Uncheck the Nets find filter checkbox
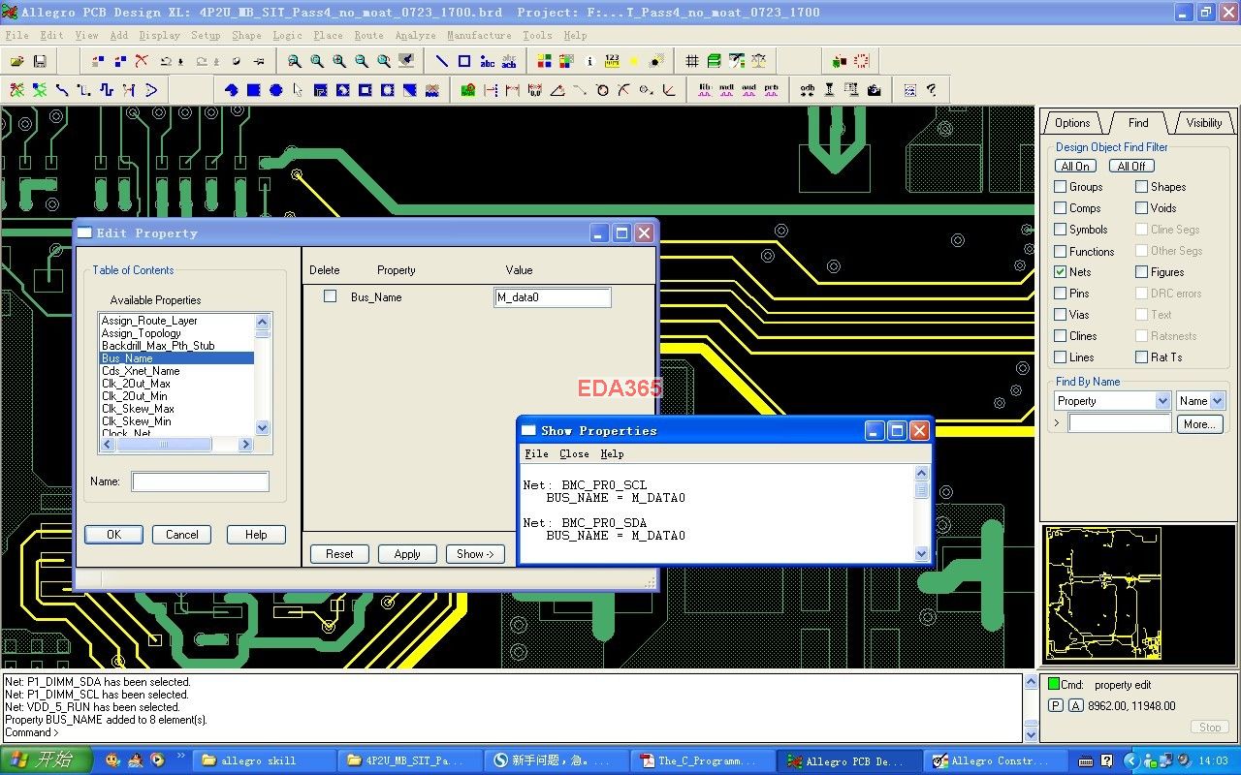The width and height of the screenshot is (1241, 775). 1061,272
